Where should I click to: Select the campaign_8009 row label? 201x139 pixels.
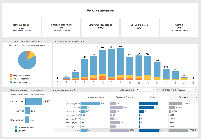pos(73,119)
